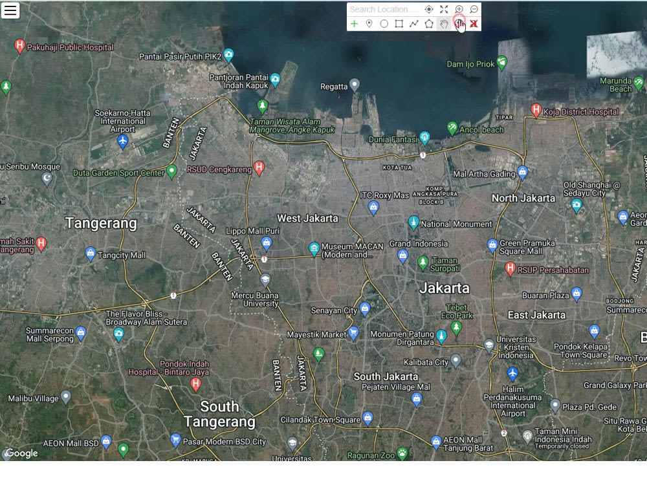Click the 'North Jakarta' label

tap(523, 199)
